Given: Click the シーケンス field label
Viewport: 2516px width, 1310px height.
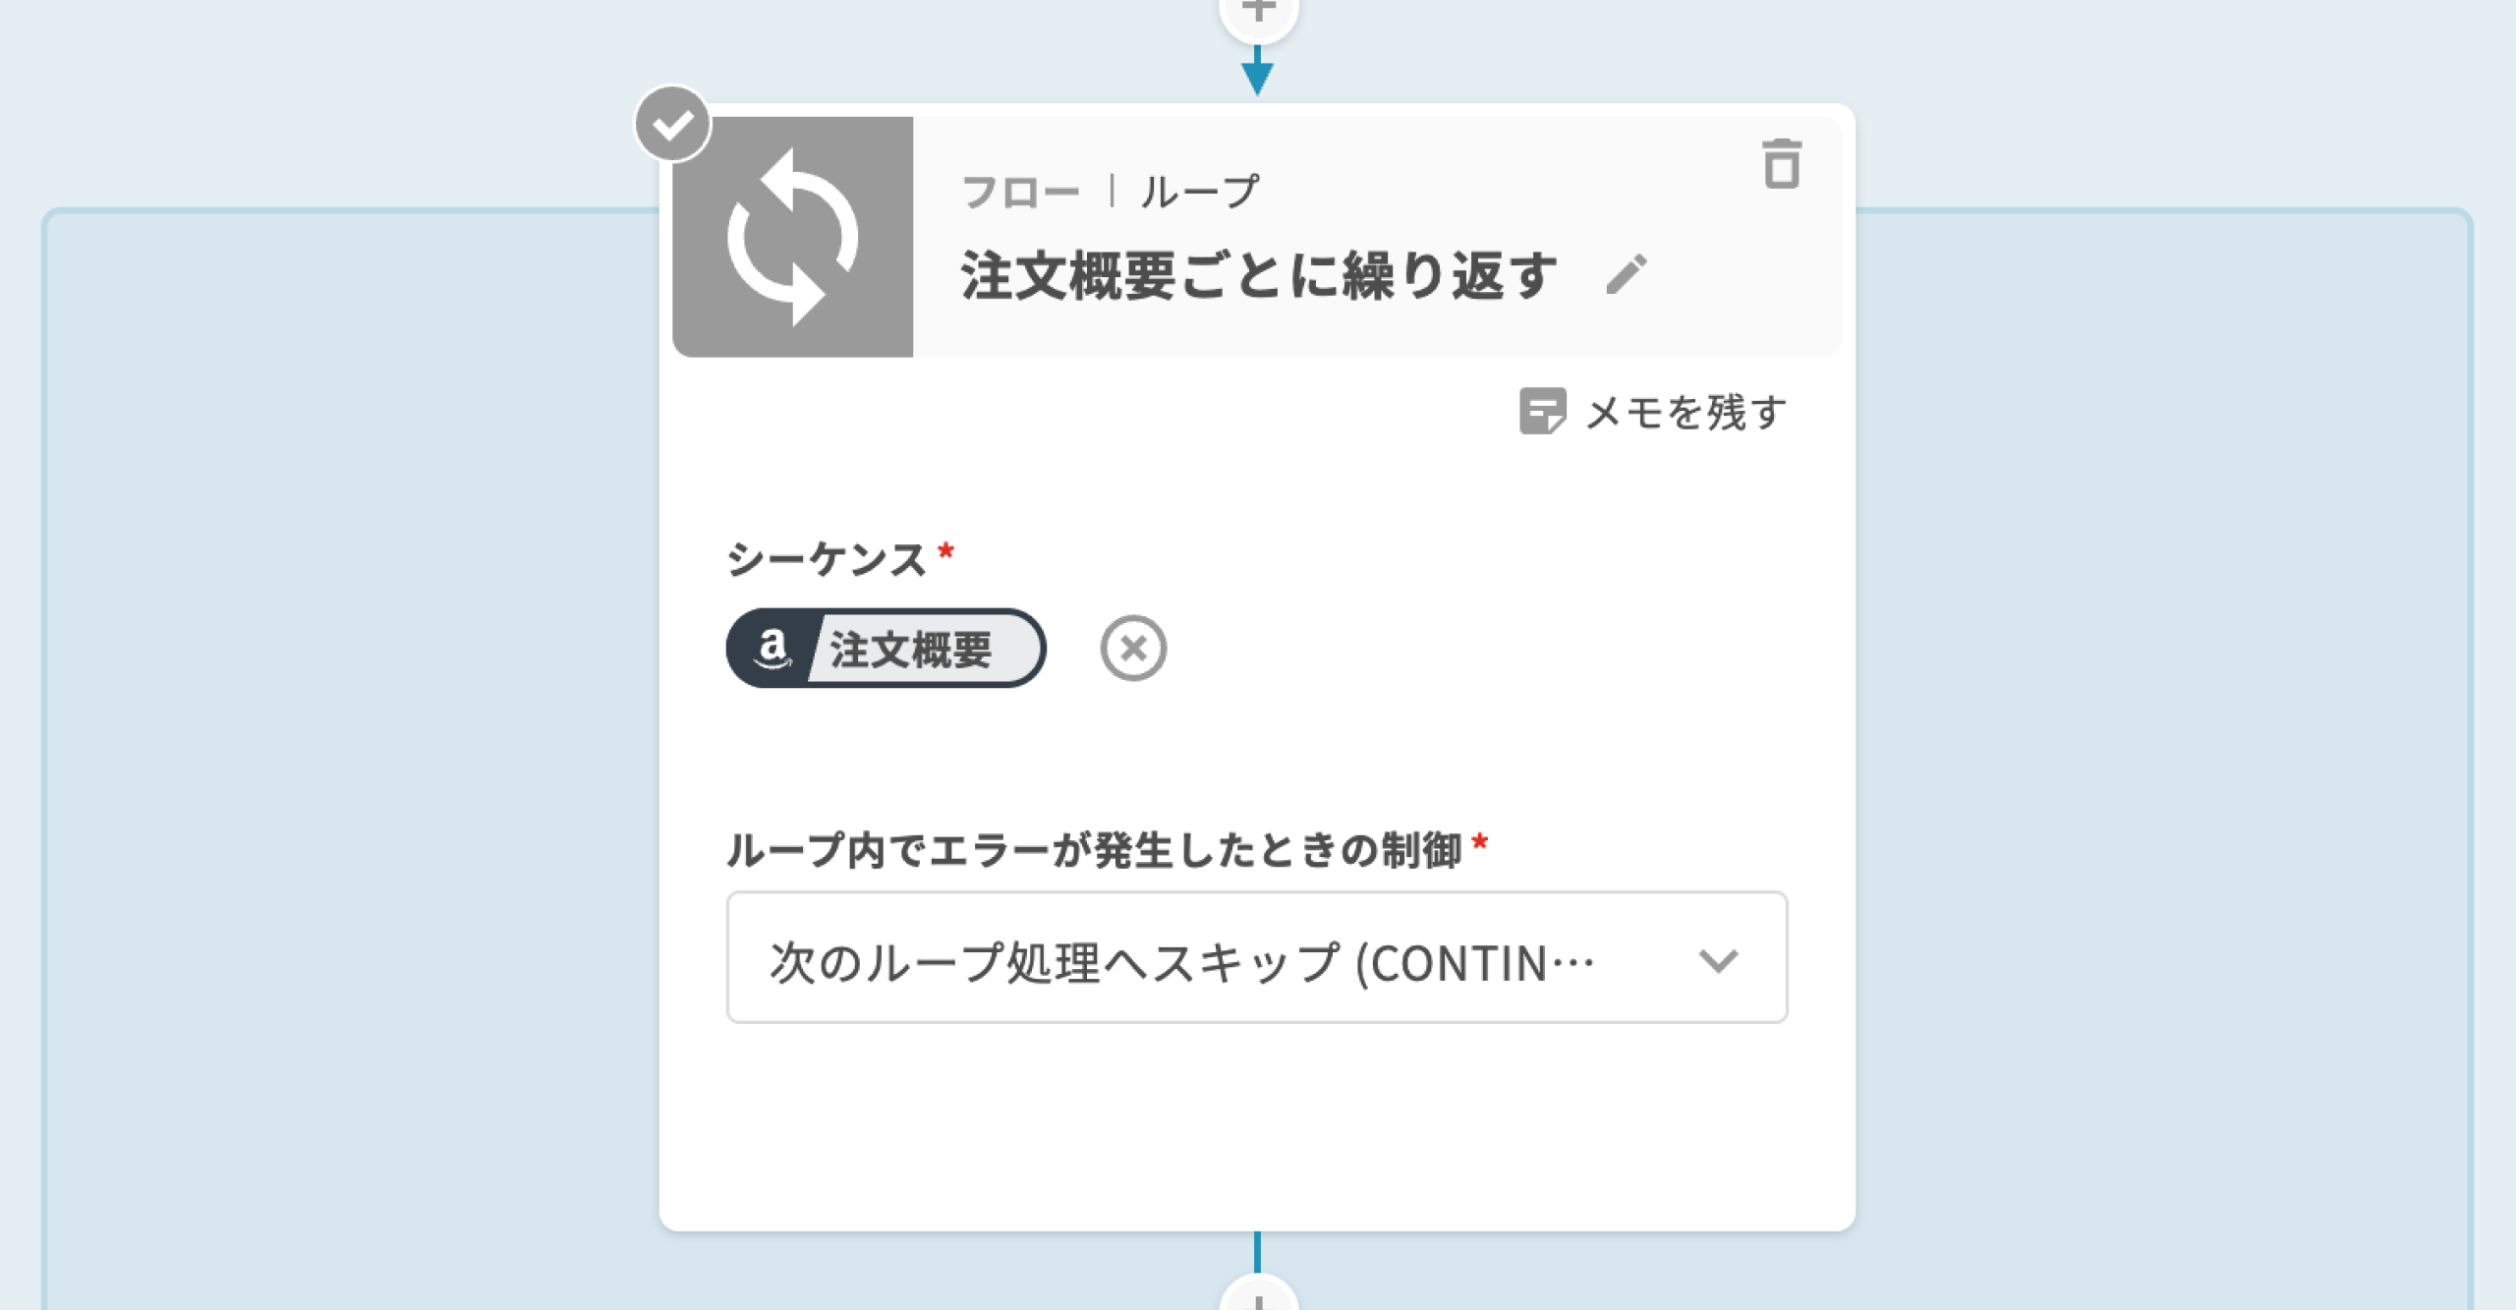Looking at the screenshot, I should point(826,558).
